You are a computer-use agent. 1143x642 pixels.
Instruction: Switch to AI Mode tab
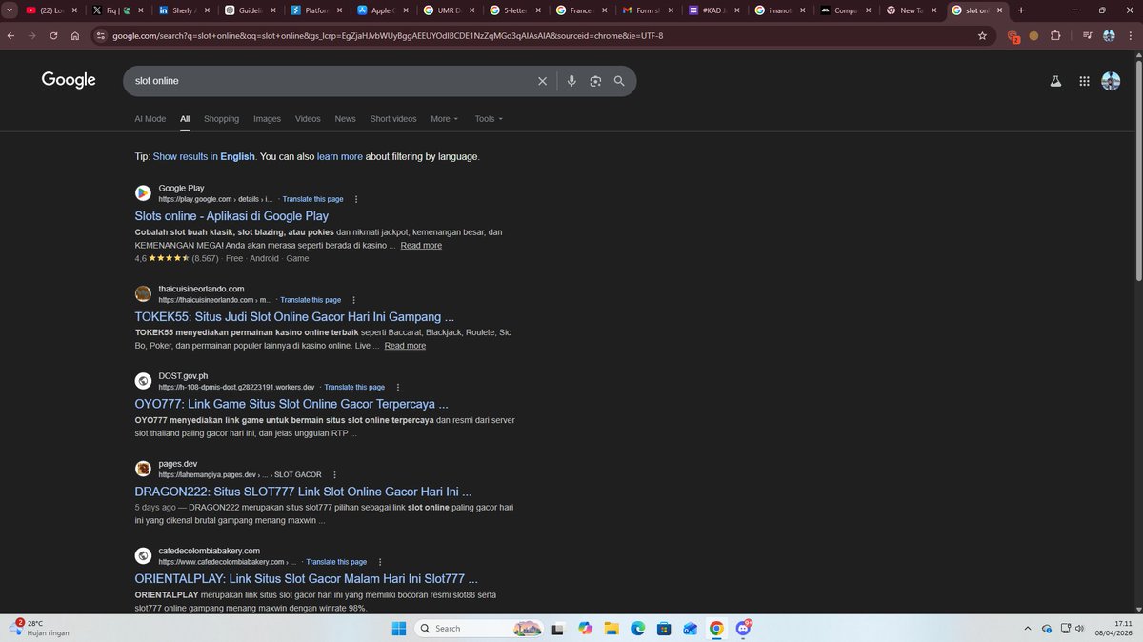coord(150,119)
